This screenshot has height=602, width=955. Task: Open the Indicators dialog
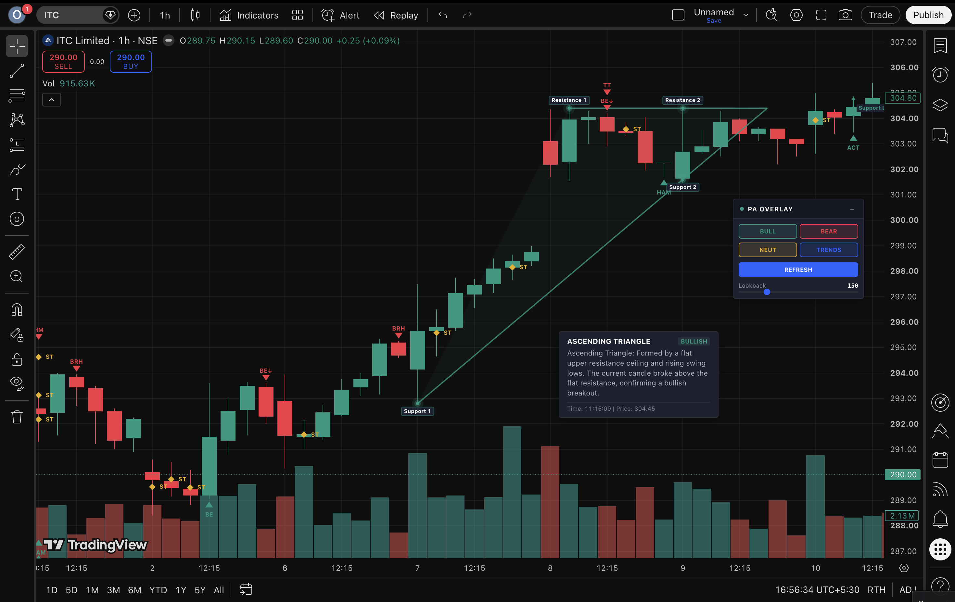coord(249,15)
